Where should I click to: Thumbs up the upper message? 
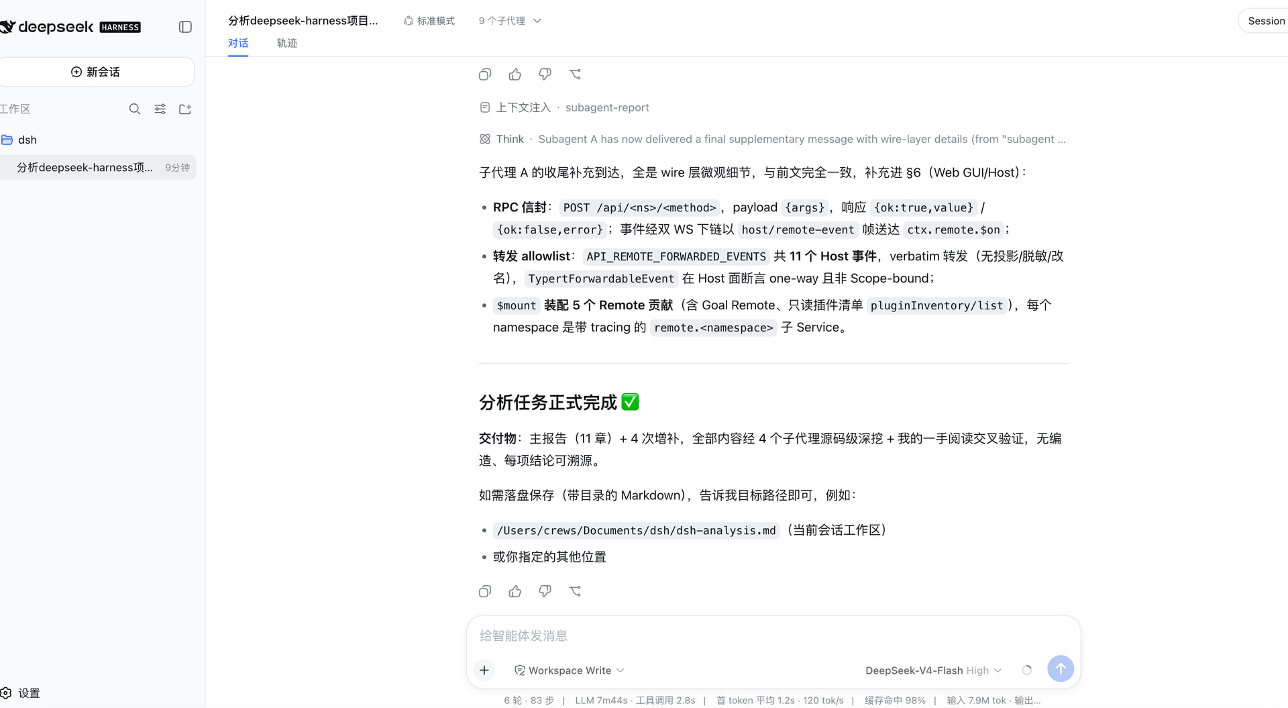point(515,74)
